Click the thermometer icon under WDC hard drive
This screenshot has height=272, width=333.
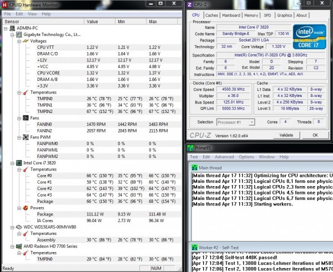(26, 233)
